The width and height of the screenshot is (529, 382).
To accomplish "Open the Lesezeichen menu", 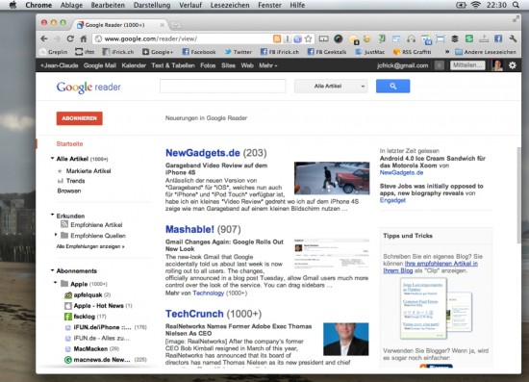I will (x=230, y=5).
